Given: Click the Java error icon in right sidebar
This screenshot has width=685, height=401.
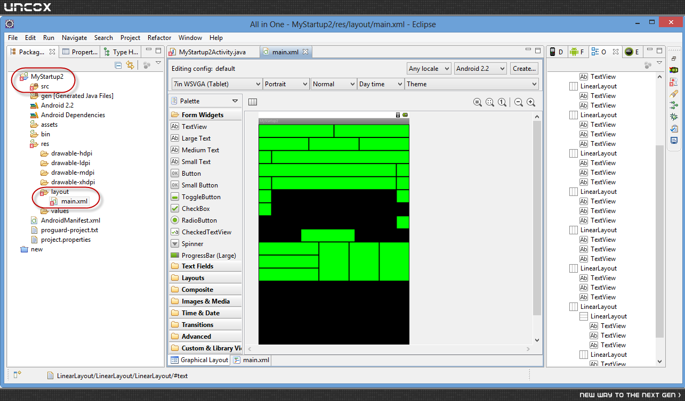Looking at the screenshot, I should [674, 82].
